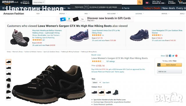
Task: Open the 107 ratings link
Action: [110, 61]
